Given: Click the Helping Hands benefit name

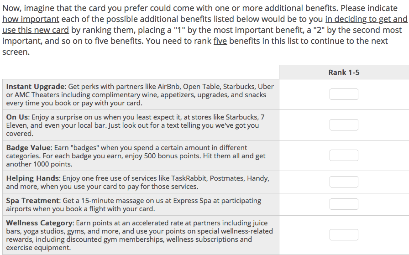Looking at the screenshot, I should coord(32,178).
